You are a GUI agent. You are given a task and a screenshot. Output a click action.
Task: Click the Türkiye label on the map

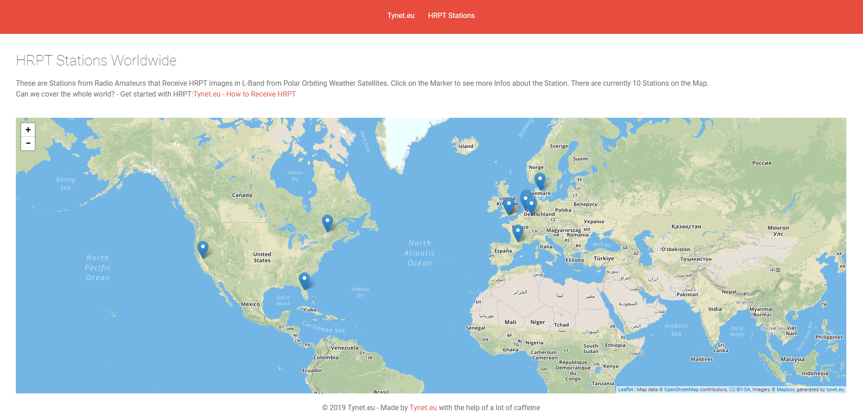point(604,259)
